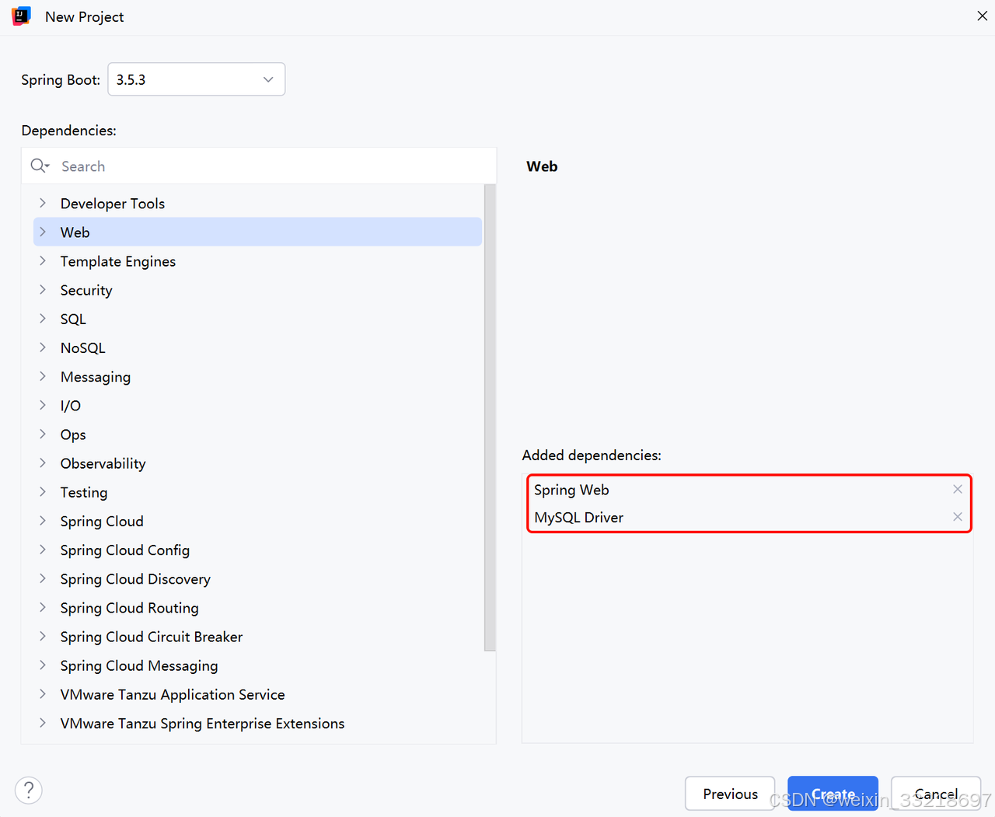Select the NoSQL row
Viewport: 995px width, 817px height.
coord(257,347)
